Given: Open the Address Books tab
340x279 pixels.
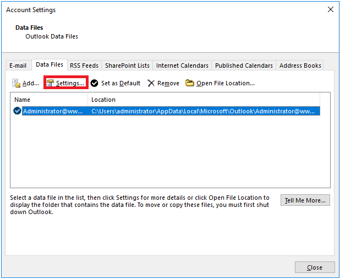Looking at the screenshot, I should tap(300, 65).
